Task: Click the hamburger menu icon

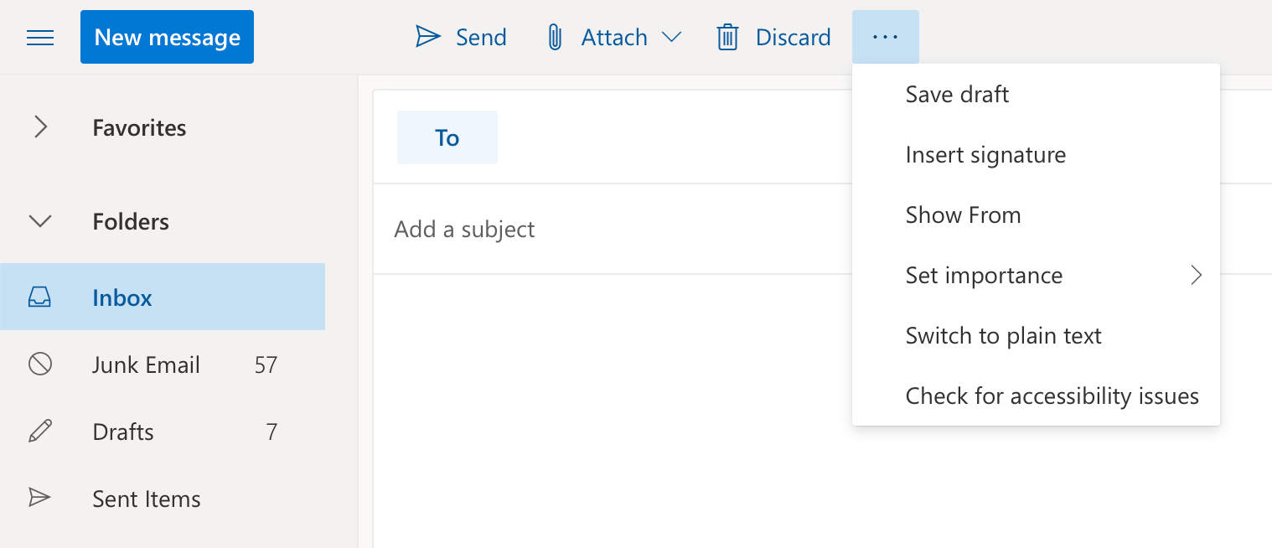Action: click(40, 38)
